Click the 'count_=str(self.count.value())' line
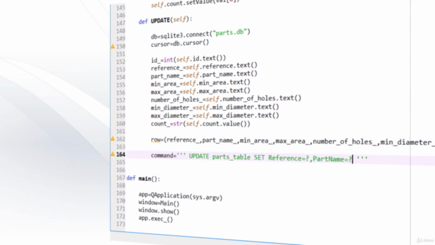This screenshot has height=245, width=435. pyautogui.click(x=201, y=124)
